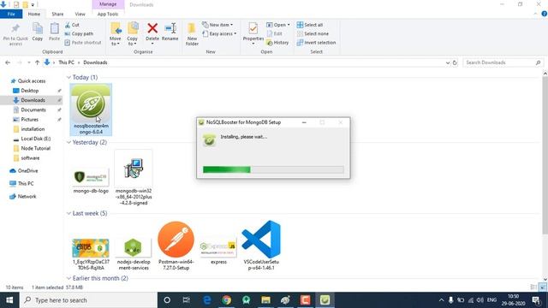Image resolution: width=548 pixels, height=308 pixels.
Task: Select the mongodb-win32 signed installer file
Action: [134, 178]
